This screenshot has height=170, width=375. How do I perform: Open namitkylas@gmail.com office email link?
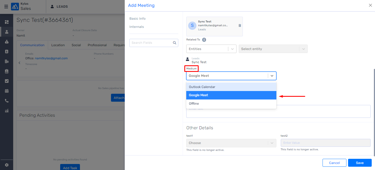coord(51,58)
